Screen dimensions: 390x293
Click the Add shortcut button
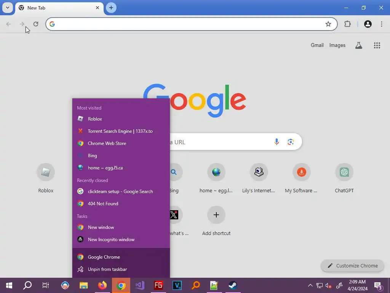tap(216, 221)
